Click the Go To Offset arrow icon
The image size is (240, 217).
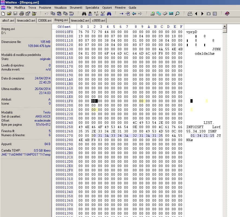(121, 14)
